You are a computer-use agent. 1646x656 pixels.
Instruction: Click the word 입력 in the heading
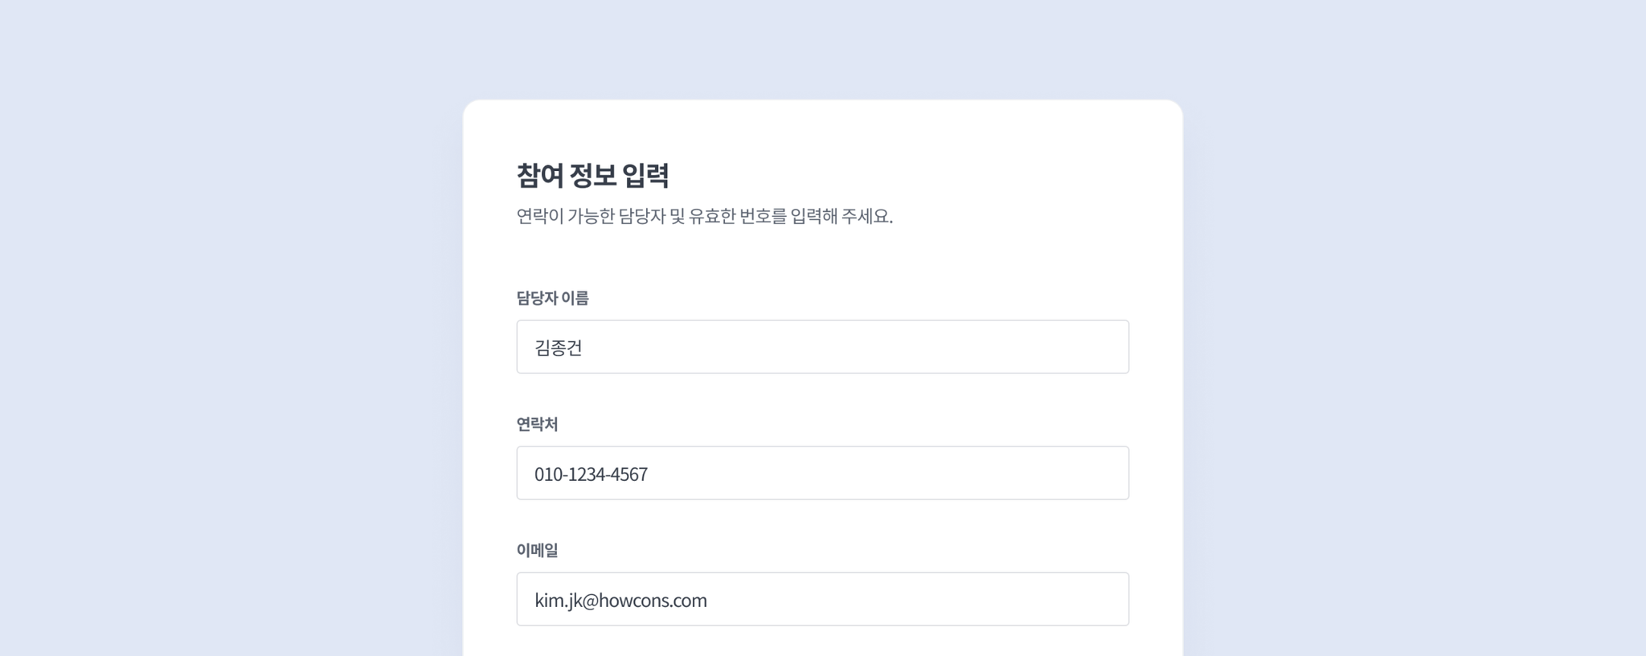645,175
